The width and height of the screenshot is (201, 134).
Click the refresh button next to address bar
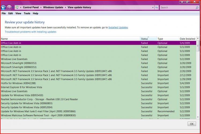157,8
